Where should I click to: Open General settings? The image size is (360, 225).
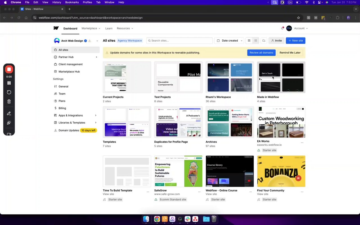[63, 87]
